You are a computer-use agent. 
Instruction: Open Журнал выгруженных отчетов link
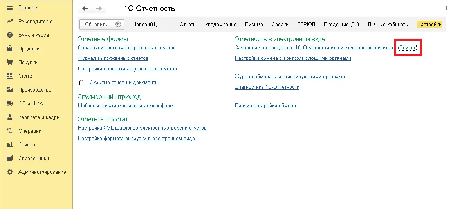coord(113,58)
